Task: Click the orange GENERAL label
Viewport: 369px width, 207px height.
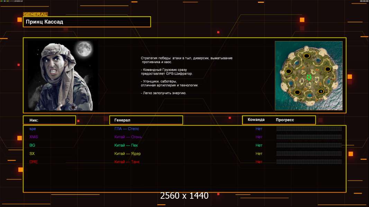Action: click(36, 14)
